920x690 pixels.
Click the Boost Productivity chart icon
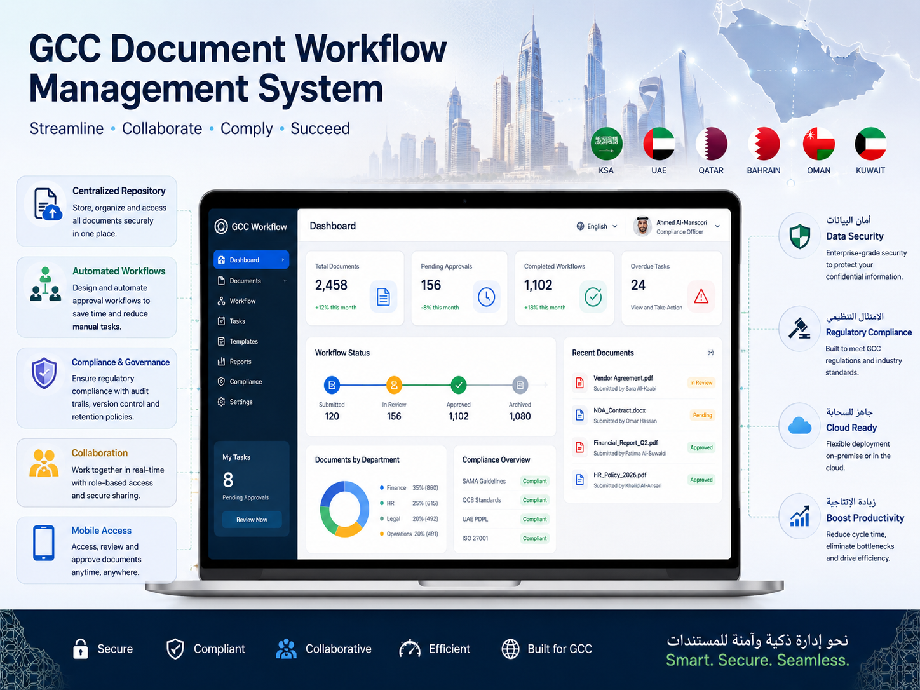pyautogui.click(x=800, y=517)
